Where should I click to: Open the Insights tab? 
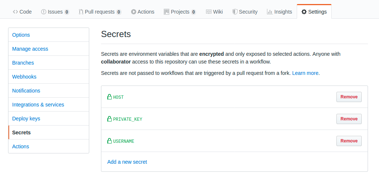point(279,12)
